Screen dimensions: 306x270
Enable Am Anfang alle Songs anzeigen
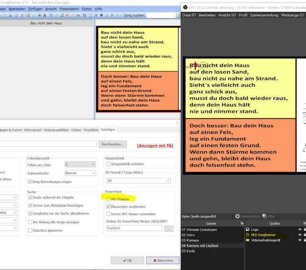click(x=30, y=222)
